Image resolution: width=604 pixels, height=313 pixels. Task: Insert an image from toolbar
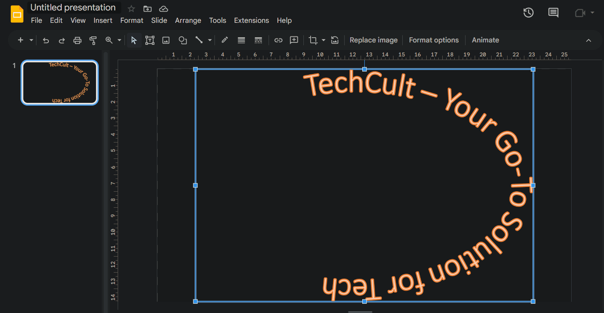[166, 40]
